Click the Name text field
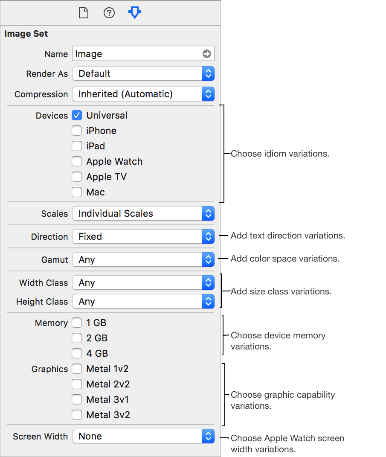 pyautogui.click(x=136, y=54)
